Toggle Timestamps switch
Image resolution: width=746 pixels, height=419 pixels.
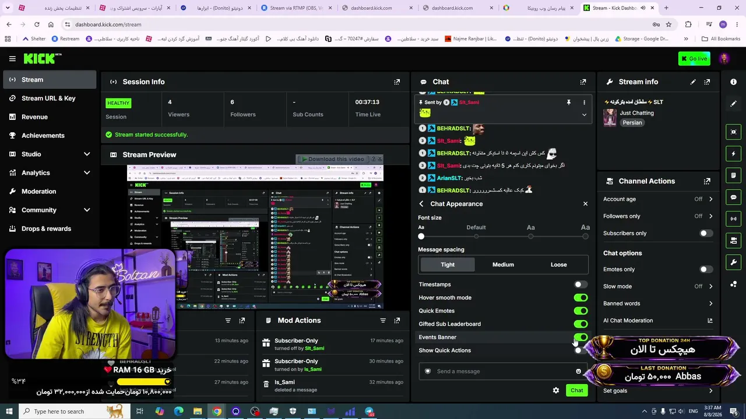pos(580,285)
